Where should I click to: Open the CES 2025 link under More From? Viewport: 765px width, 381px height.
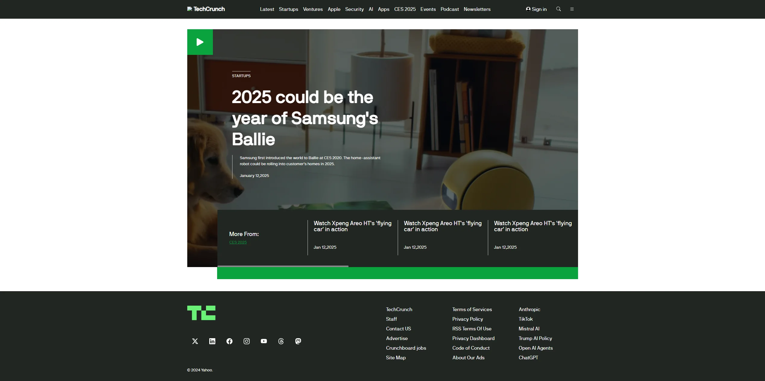pos(238,242)
